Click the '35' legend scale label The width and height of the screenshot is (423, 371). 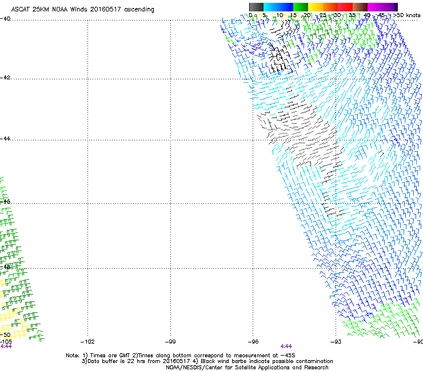tap(352, 15)
